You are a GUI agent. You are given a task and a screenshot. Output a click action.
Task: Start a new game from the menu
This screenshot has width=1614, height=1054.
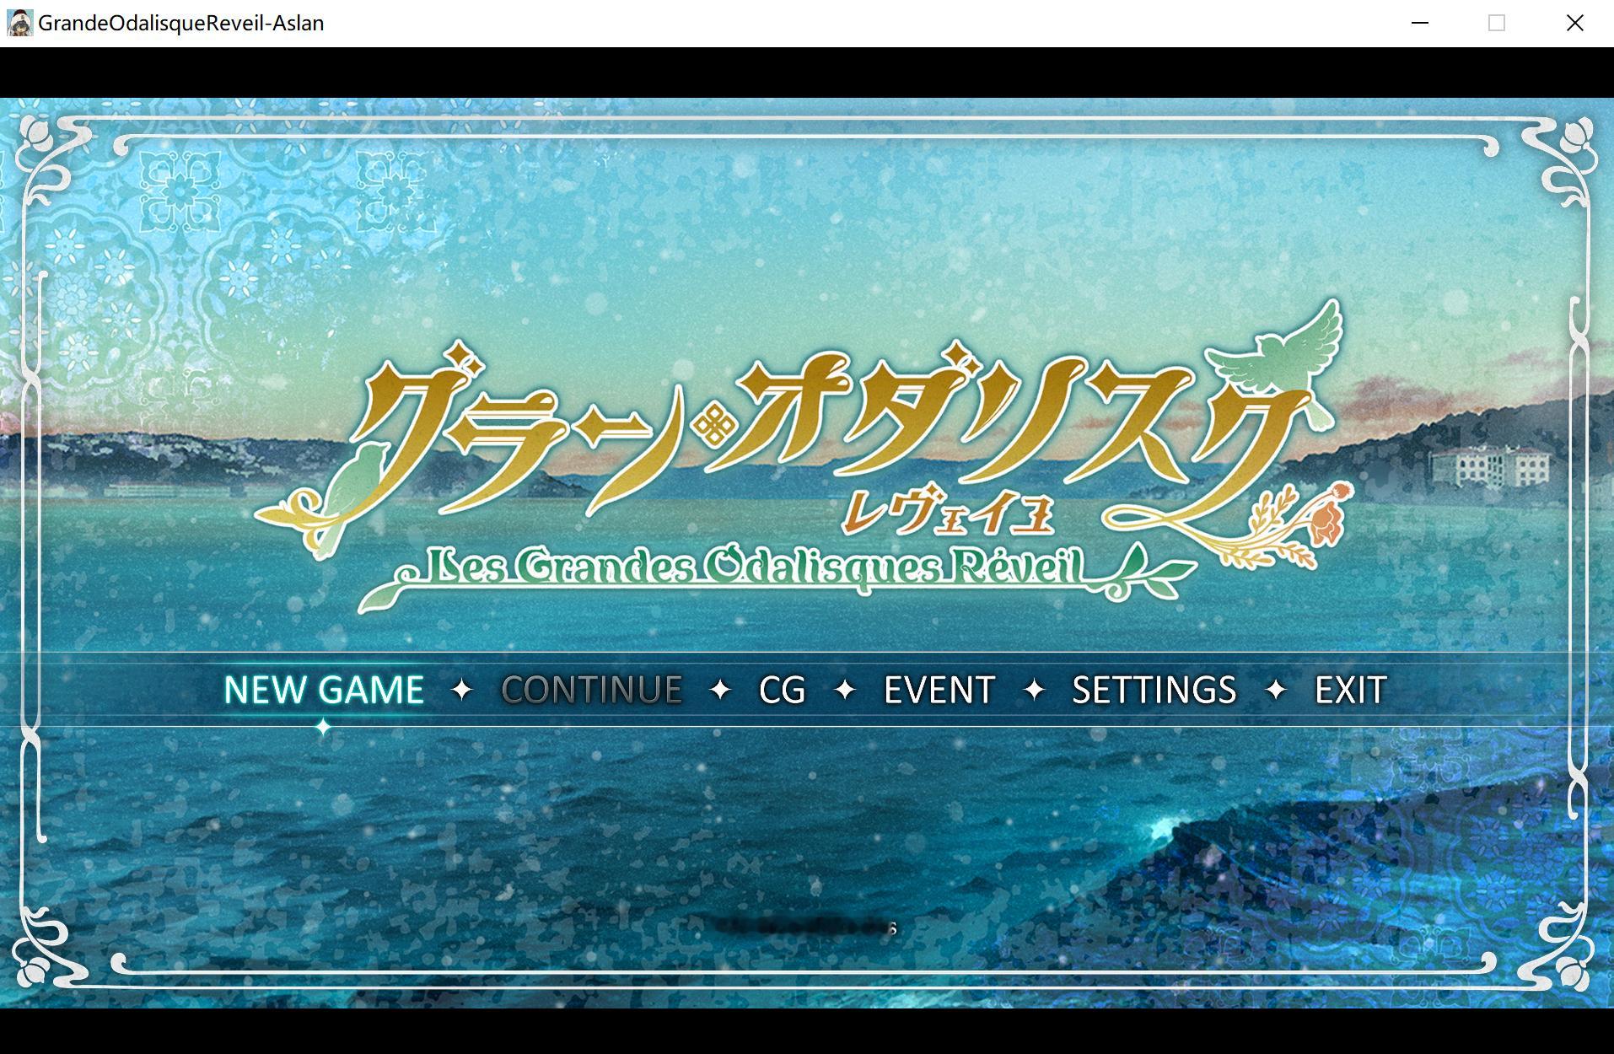pos(324,690)
